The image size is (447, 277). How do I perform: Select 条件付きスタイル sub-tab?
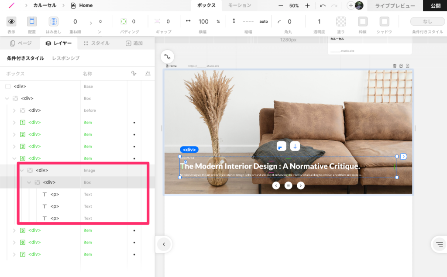tap(25, 58)
